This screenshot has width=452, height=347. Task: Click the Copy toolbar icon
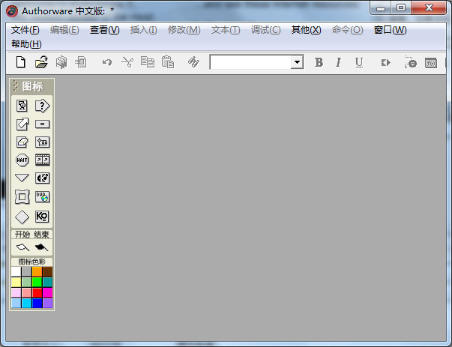click(x=148, y=62)
